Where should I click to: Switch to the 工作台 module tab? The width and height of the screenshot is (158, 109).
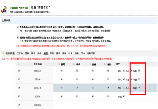pos(20,53)
